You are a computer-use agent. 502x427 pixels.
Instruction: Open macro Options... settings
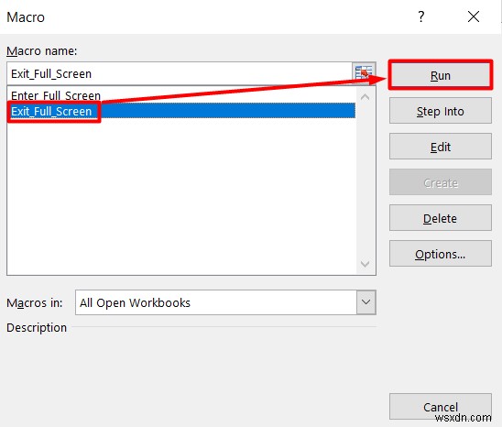441,254
